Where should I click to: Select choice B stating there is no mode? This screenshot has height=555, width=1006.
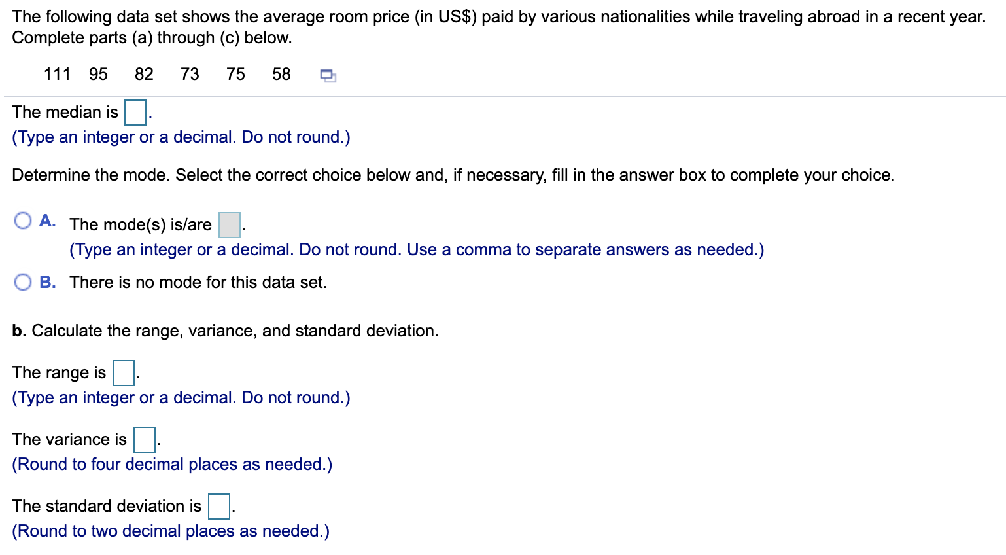point(23,281)
